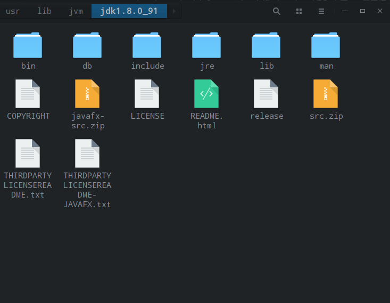Go to jvm in path bar
390x303 pixels.
point(76,11)
